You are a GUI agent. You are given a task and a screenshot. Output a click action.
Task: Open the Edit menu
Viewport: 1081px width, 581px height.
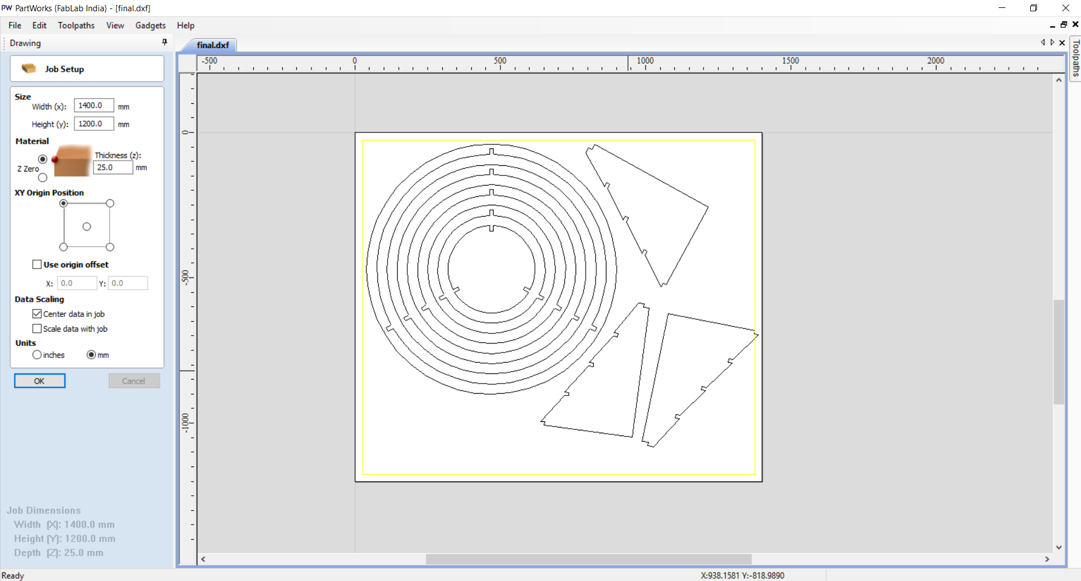39,25
